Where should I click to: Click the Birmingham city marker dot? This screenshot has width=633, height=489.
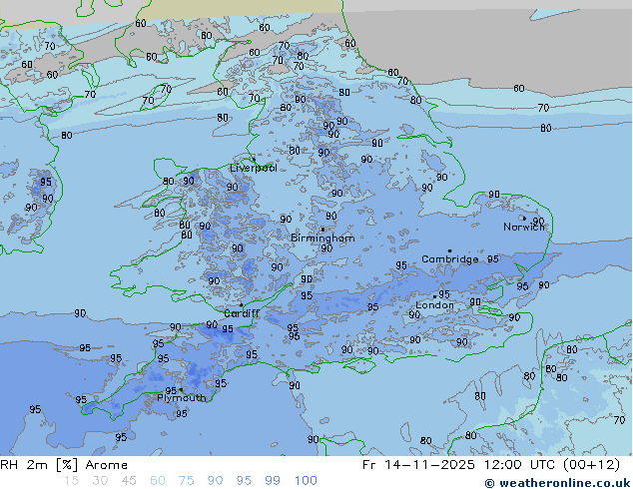point(321,229)
